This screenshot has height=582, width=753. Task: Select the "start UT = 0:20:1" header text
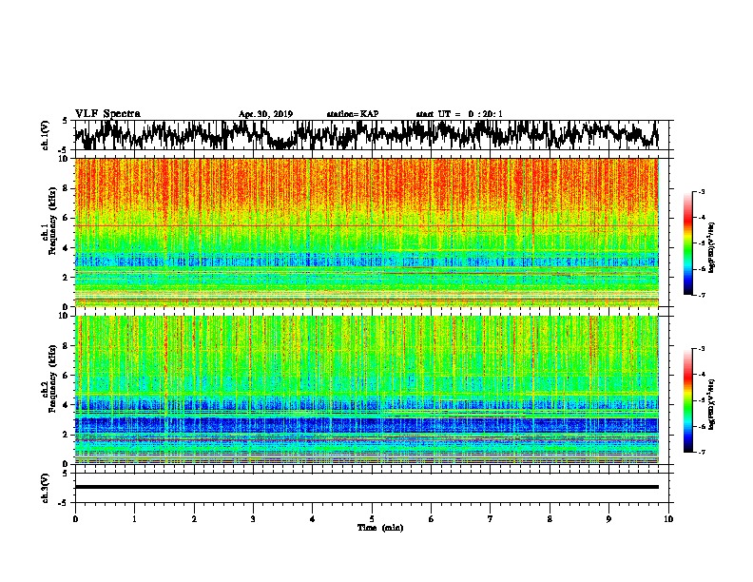pyautogui.click(x=459, y=114)
